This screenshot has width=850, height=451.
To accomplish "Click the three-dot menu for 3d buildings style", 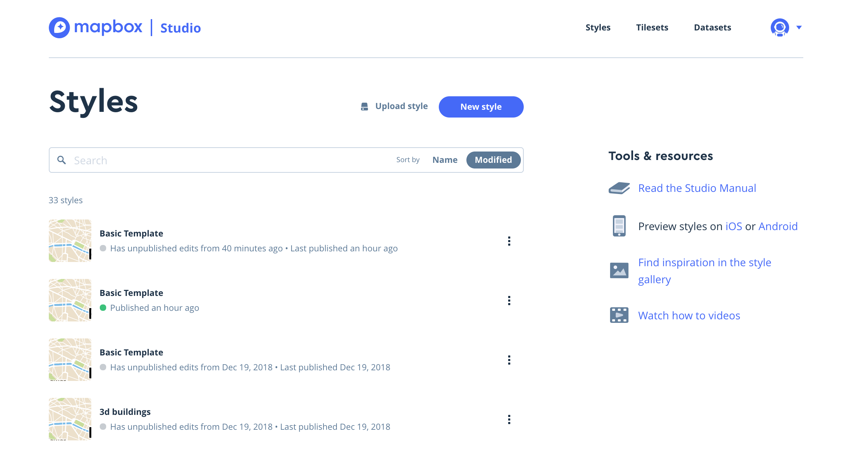I will (x=509, y=419).
